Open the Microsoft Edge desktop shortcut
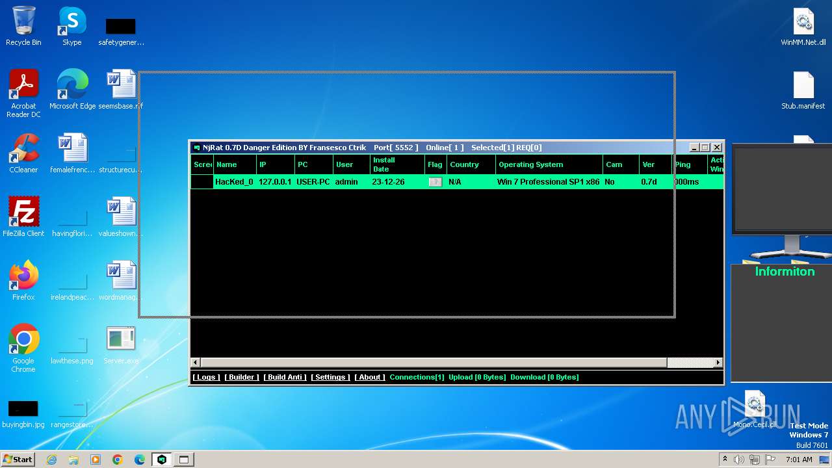Screen dimensions: 832x468 tap(72, 90)
